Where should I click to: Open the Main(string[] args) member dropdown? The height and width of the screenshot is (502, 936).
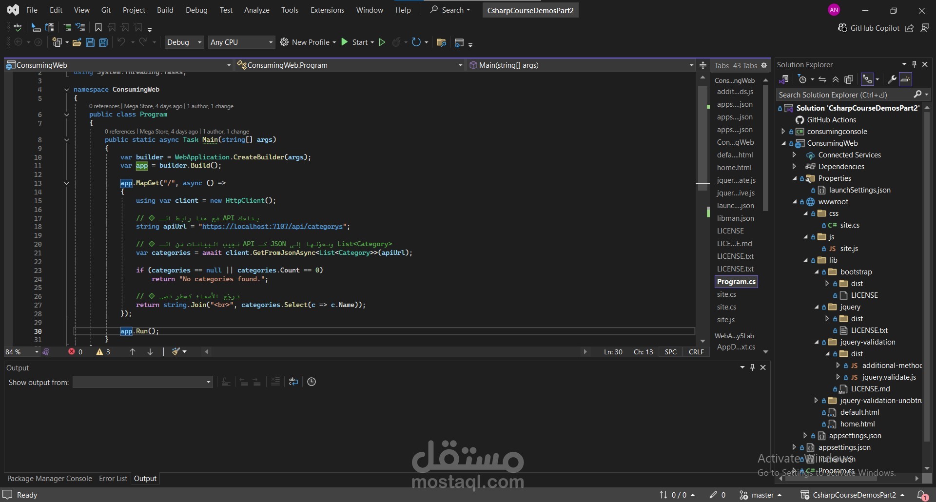(x=581, y=65)
